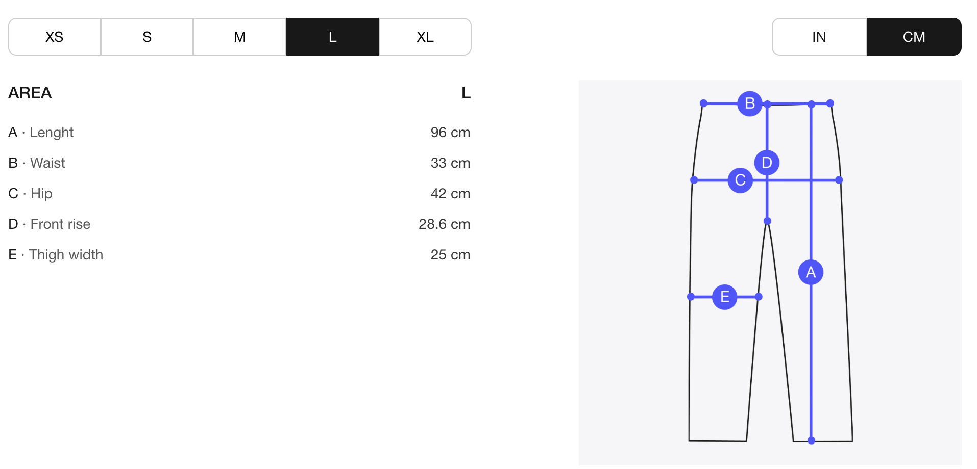Click the C hip marker on diagram

click(x=740, y=180)
